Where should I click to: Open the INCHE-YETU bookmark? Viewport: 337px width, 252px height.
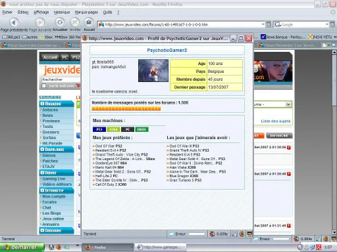click(320, 37)
